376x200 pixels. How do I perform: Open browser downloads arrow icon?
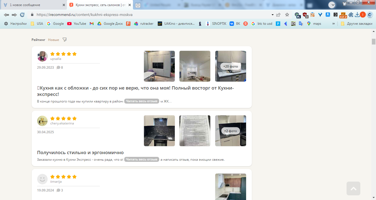(x=357, y=15)
